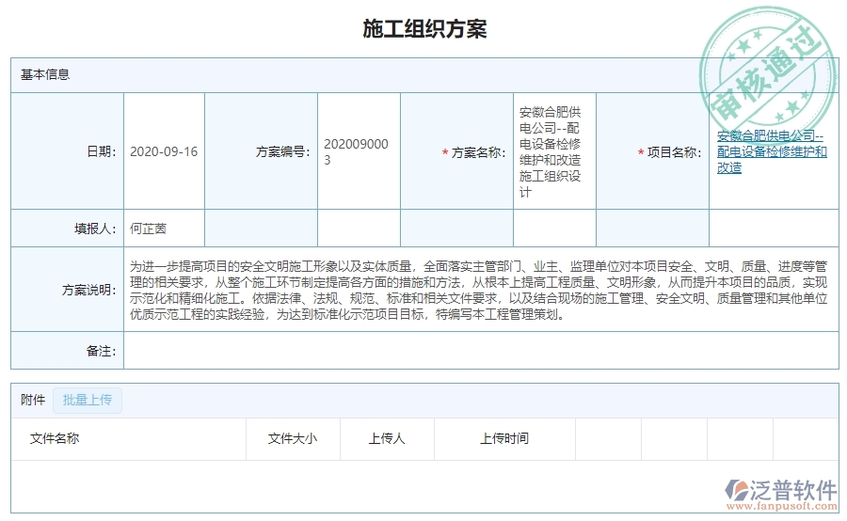Select the 填报人 field showing 何芷茵
The height and width of the screenshot is (521, 847).
point(148,229)
